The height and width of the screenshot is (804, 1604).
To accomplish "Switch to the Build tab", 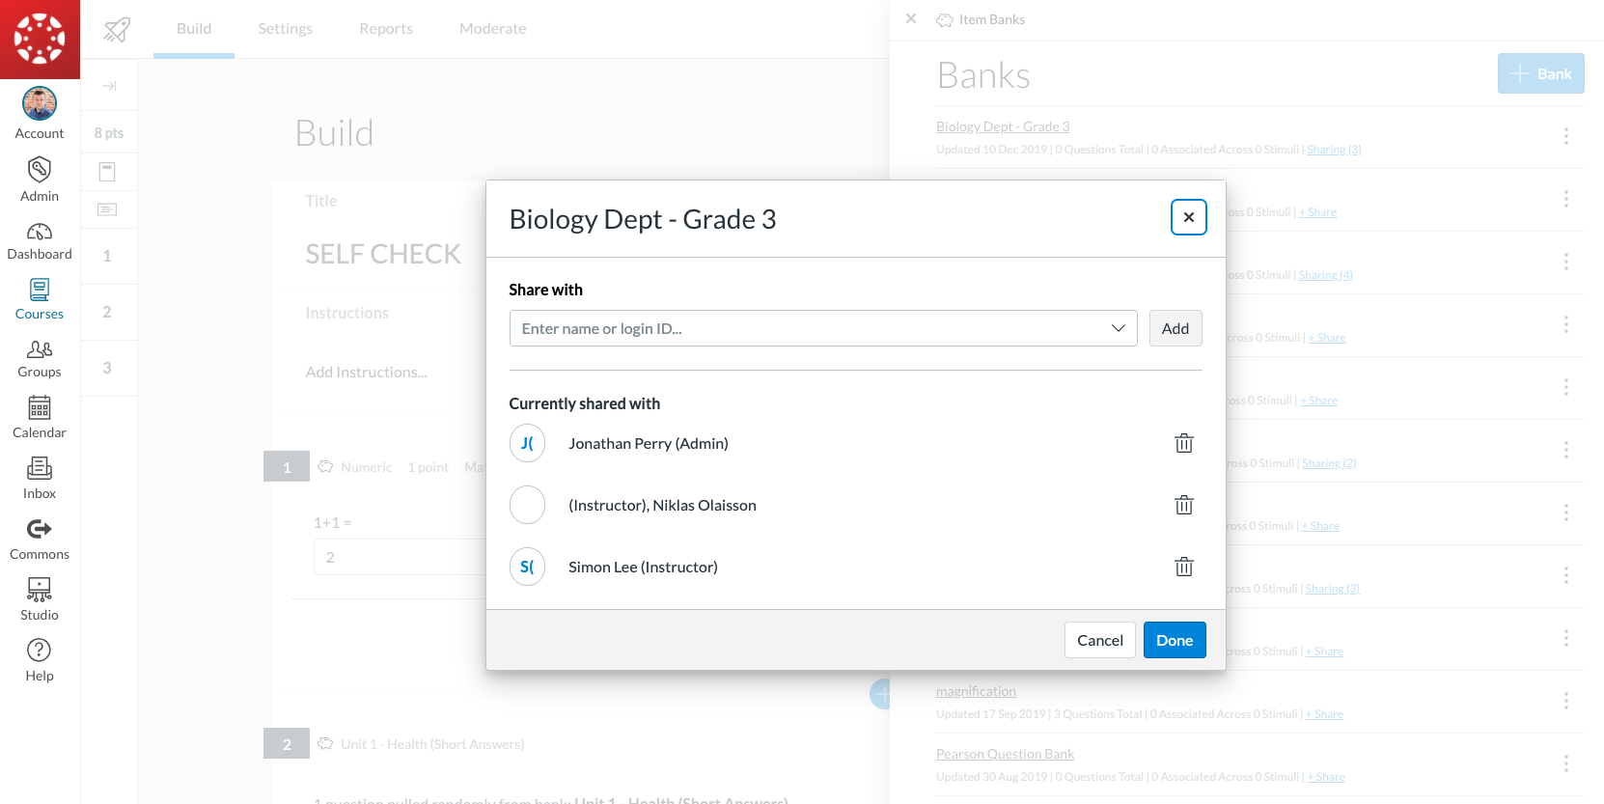I will [194, 29].
